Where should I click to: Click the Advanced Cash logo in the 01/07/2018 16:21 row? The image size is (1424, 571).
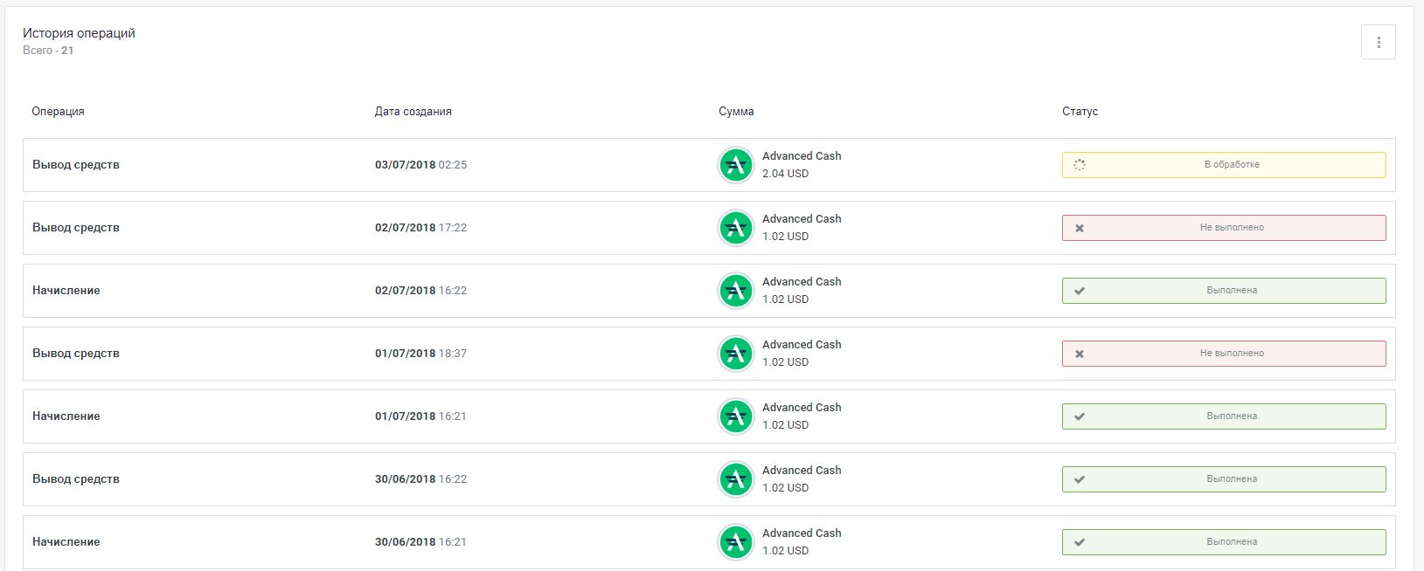pos(735,416)
